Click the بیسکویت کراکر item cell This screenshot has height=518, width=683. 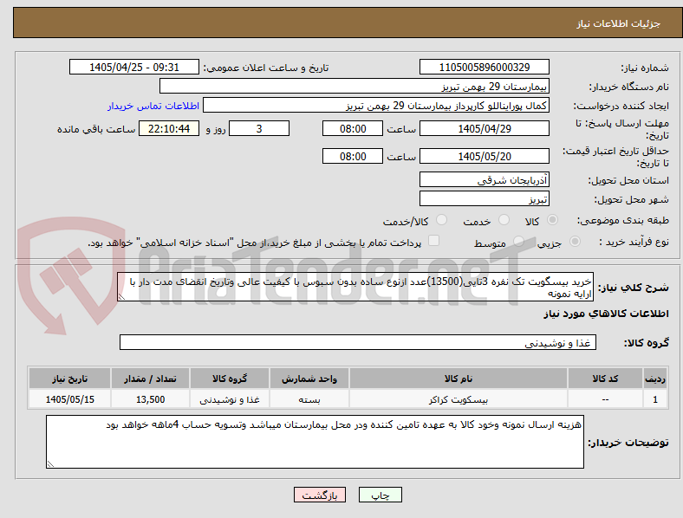pyautogui.click(x=459, y=399)
